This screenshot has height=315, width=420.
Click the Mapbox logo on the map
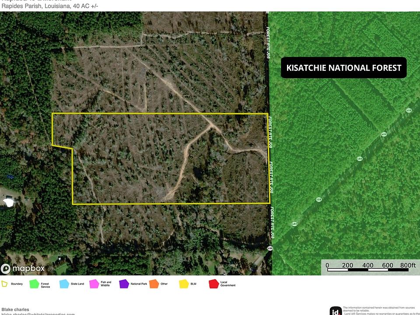pyautogui.click(x=23, y=268)
